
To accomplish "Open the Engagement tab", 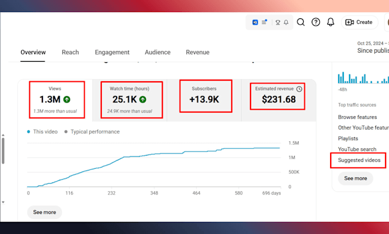I will [112, 53].
